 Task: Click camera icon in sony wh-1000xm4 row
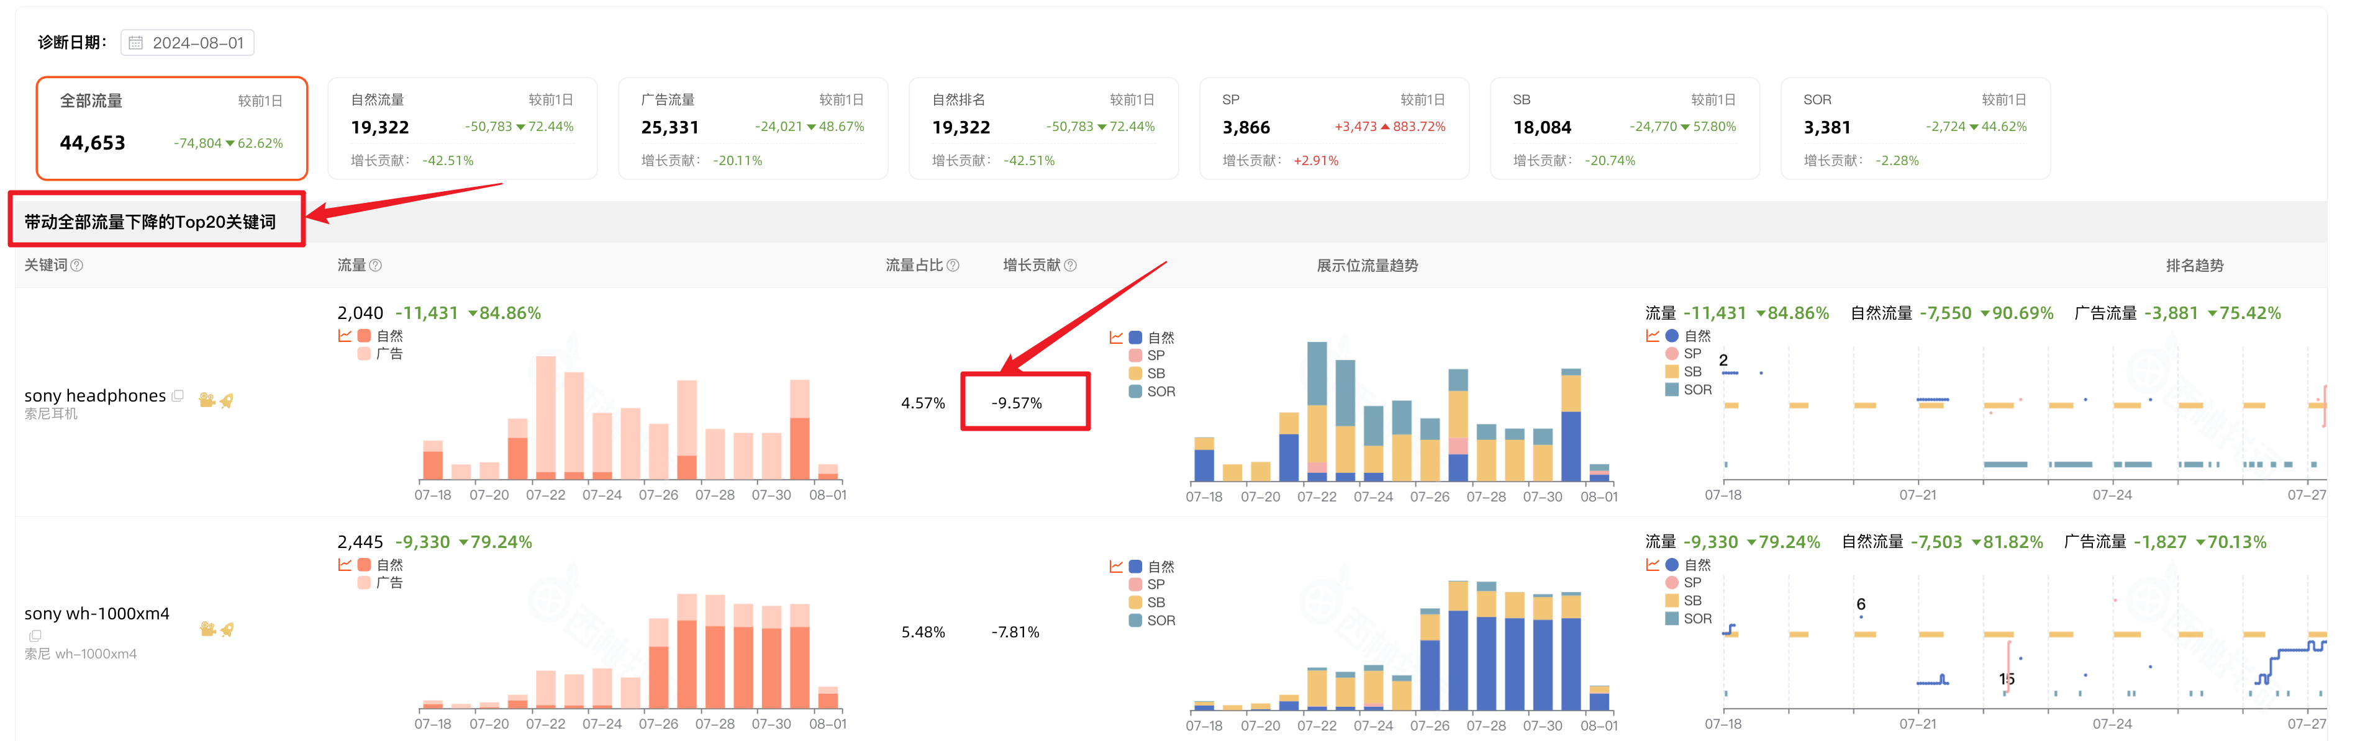tap(207, 629)
